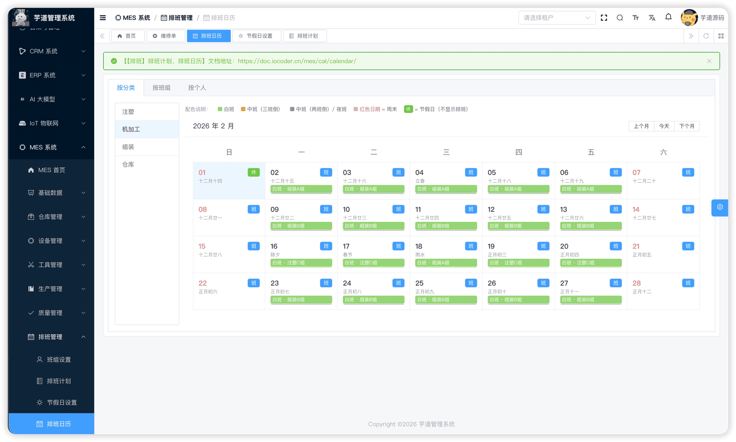Go to next month with 下个月
This screenshot has width=736, height=442.
(x=687, y=126)
